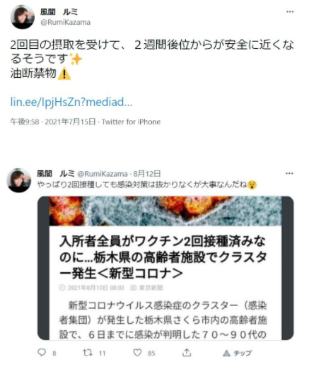Click the Twitter for iPhone source label
Viewport: 326px width, 381px height.
(x=131, y=122)
